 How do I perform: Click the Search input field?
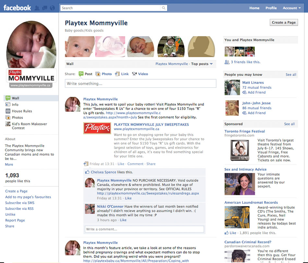click(110, 8)
